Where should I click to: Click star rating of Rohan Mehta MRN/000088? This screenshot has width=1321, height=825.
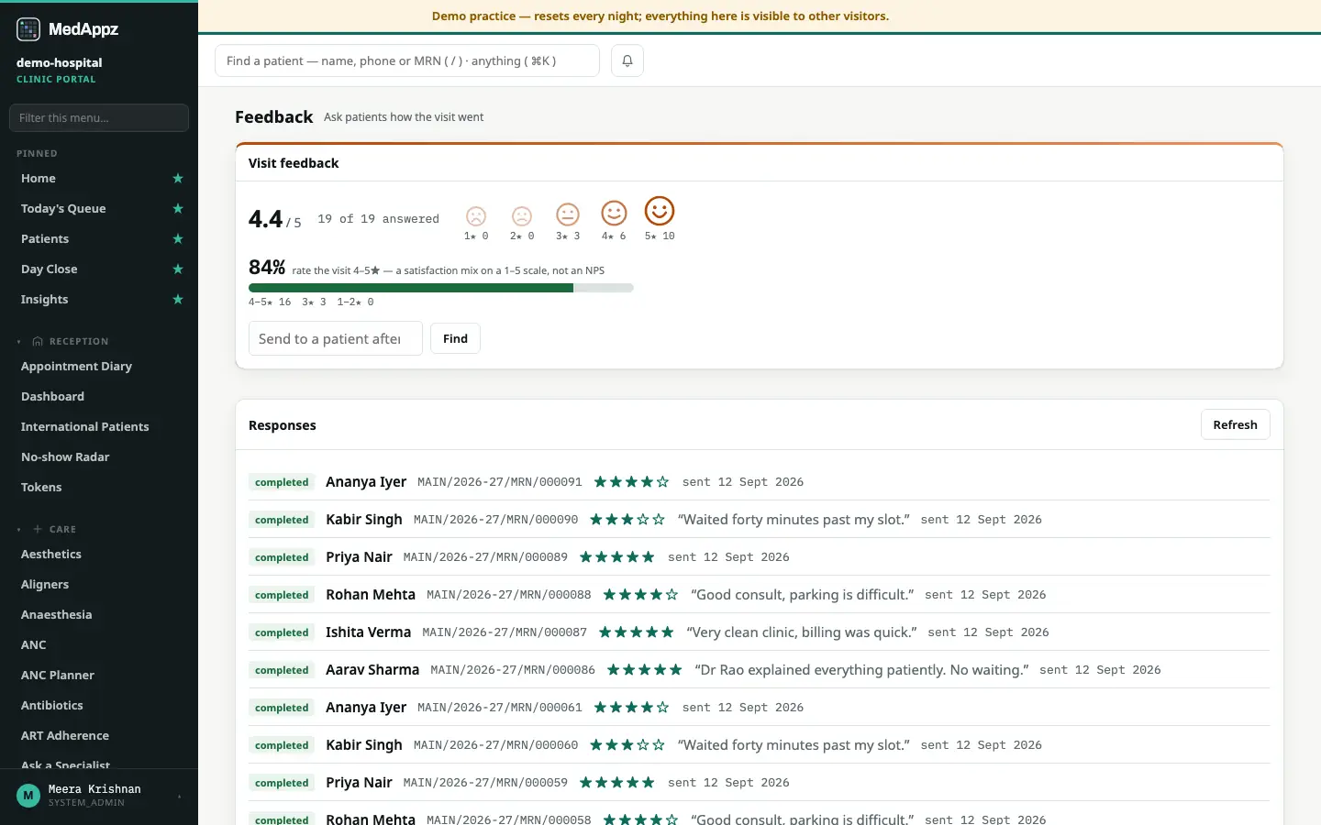[x=640, y=595]
